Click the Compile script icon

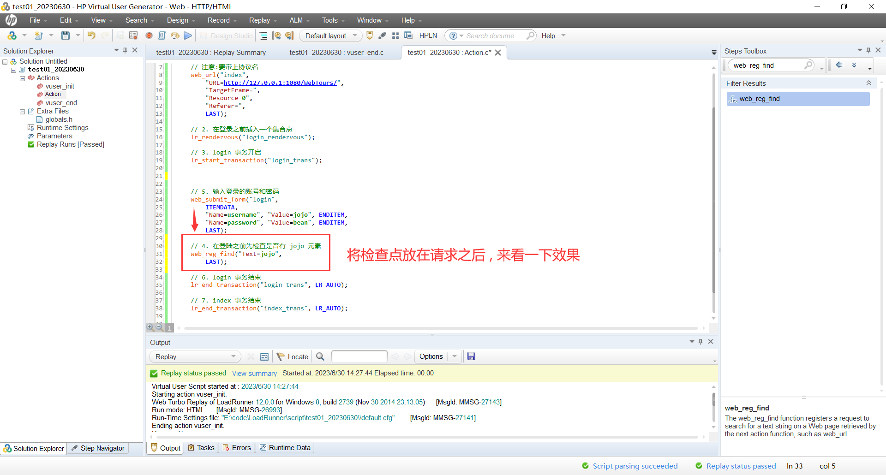pos(162,36)
